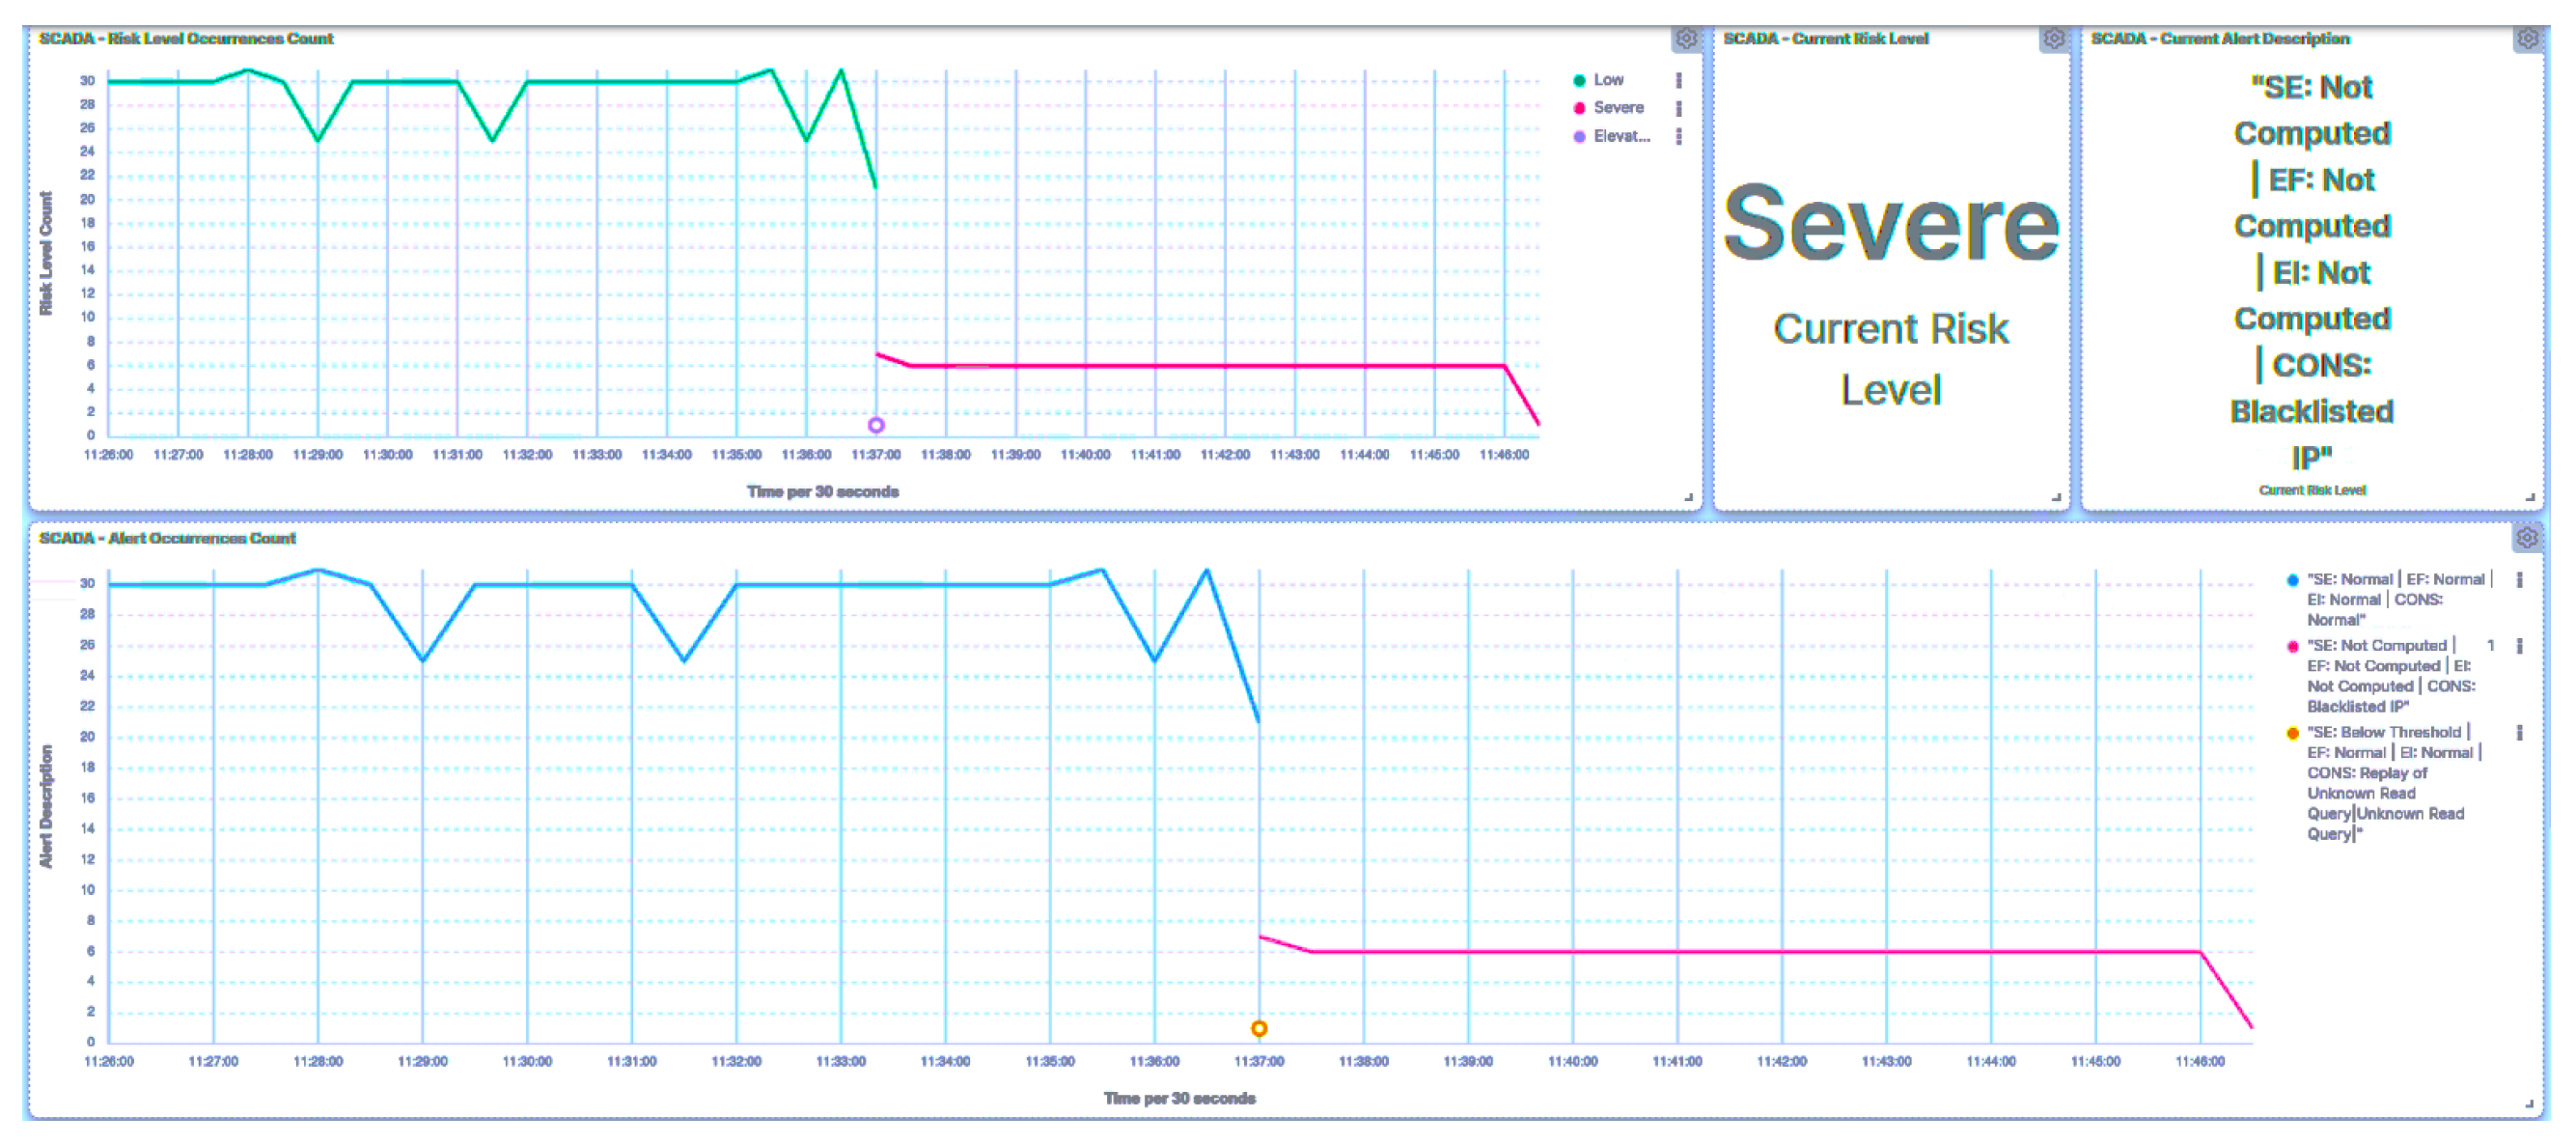
Task: Click the SCADA - Risk Level Occurrences Count title
Action: coord(186,39)
